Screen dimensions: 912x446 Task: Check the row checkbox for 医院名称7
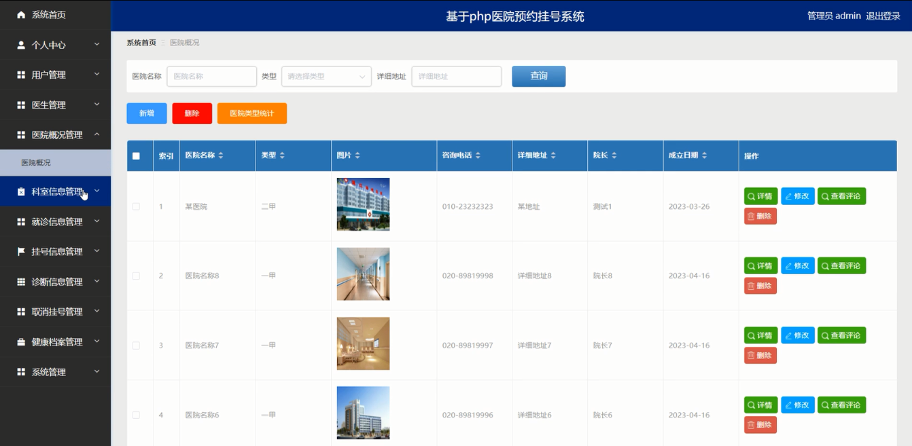point(136,346)
